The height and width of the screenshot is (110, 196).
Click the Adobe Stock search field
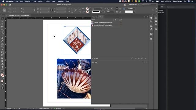coord(149,5)
